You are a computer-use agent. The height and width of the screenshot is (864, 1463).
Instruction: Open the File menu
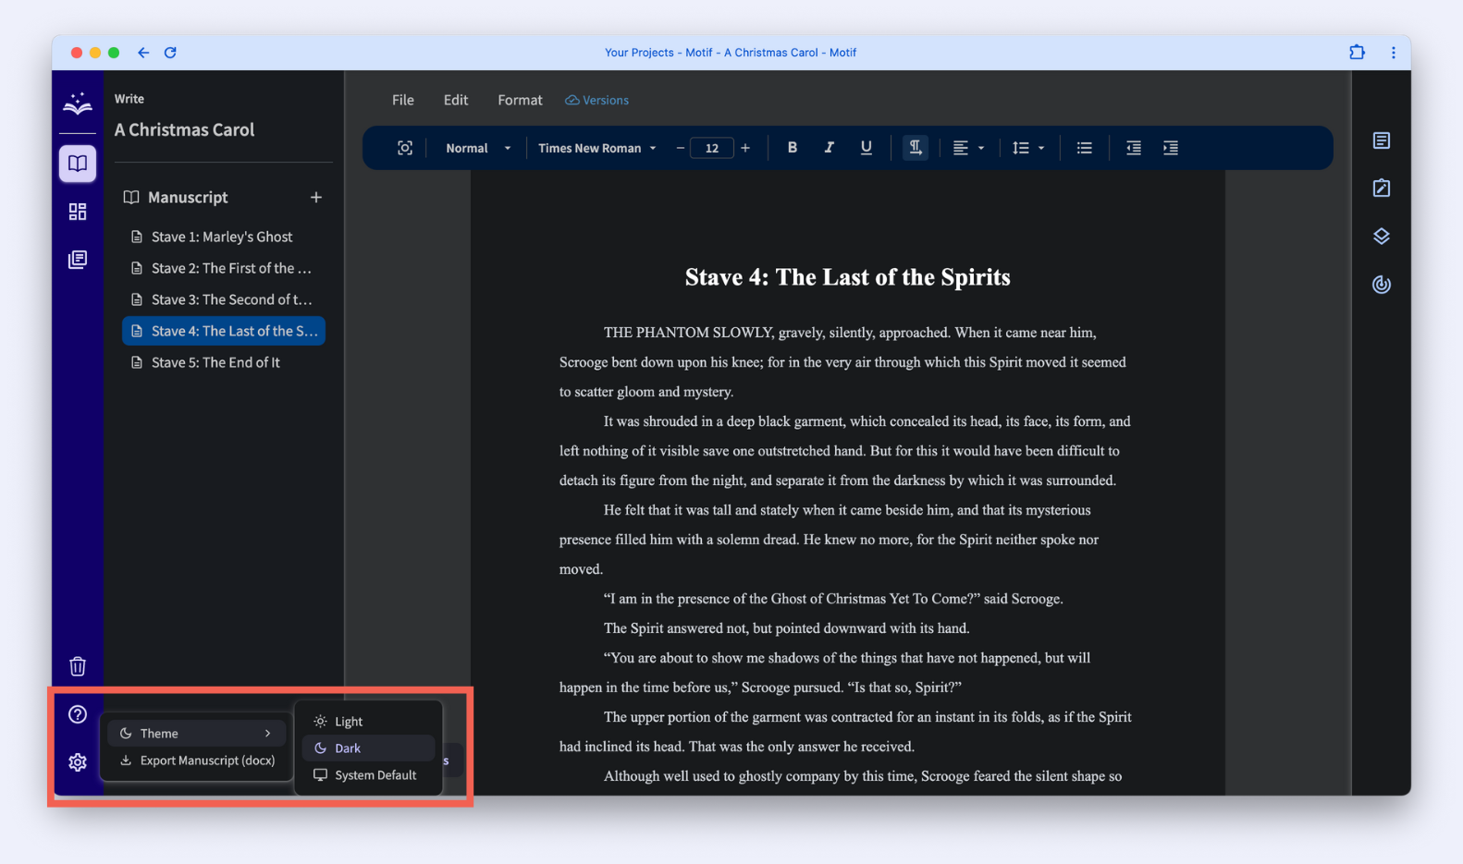coord(403,100)
